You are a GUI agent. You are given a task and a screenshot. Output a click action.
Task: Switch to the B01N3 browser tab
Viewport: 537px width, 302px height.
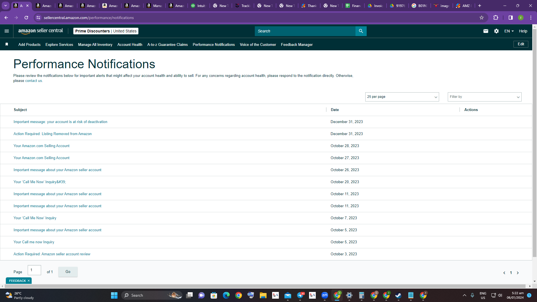point(420,6)
